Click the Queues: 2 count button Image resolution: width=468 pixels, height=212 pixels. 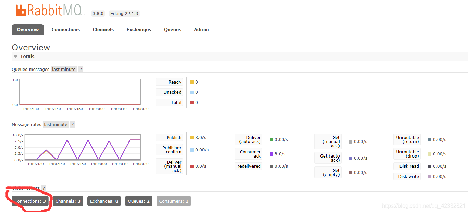pyautogui.click(x=139, y=201)
